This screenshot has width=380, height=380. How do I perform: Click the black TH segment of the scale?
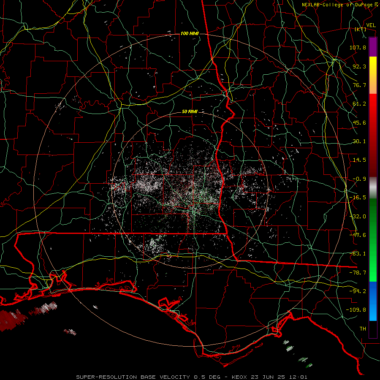[x=373, y=329]
